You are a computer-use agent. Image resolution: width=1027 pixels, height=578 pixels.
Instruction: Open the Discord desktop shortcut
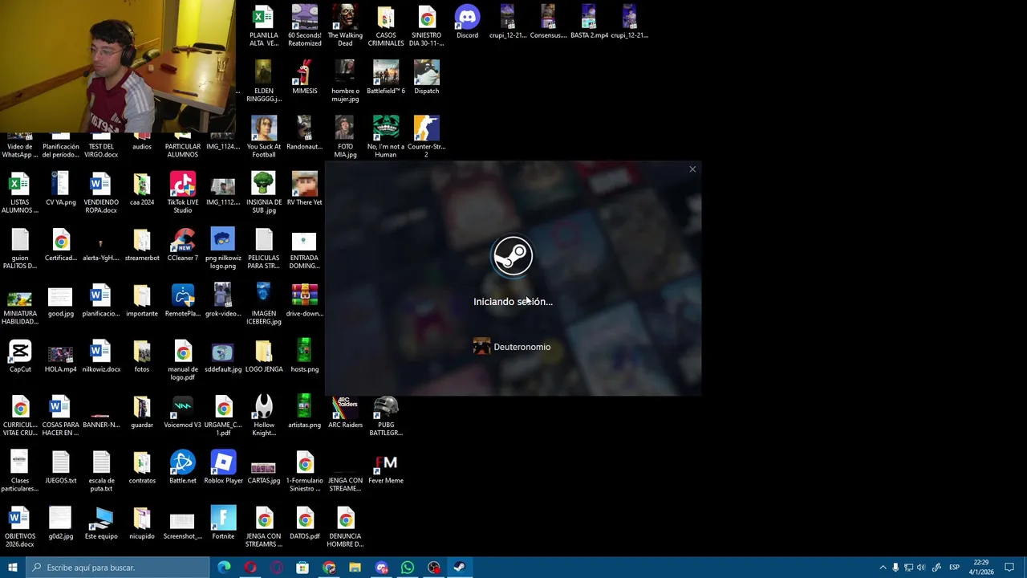467,22
